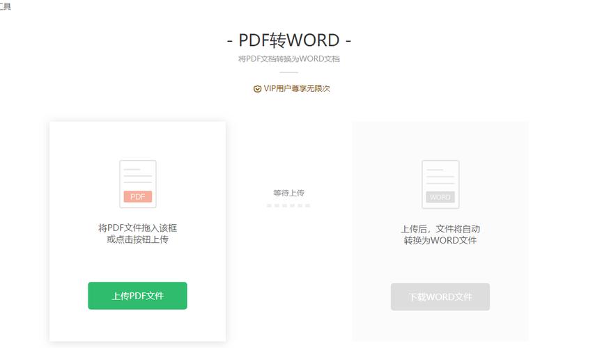Click the grey 下载WORD文件 button
The image size is (595, 348).
[x=440, y=296]
